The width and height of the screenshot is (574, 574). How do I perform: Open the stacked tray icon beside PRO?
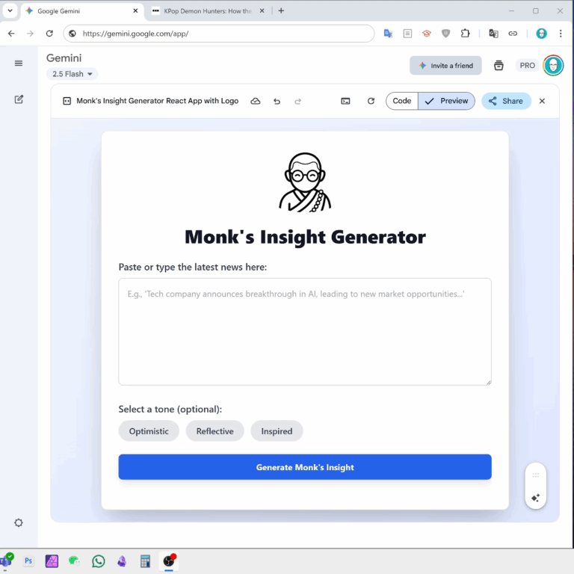pyautogui.click(x=499, y=66)
